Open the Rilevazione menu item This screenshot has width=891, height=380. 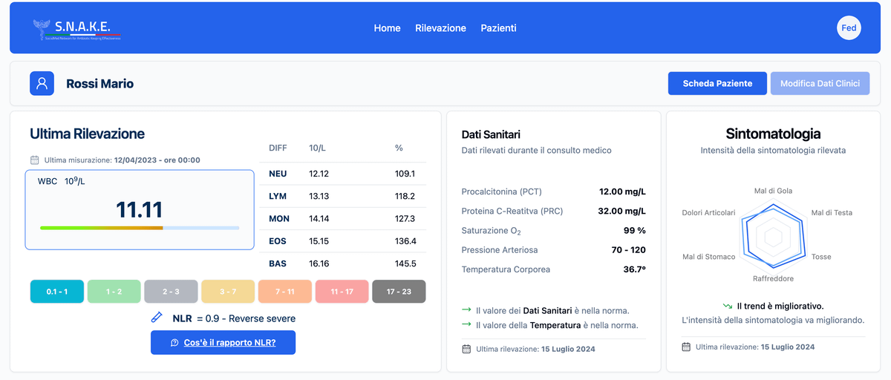pyautogui.click(x=440, y=28)
